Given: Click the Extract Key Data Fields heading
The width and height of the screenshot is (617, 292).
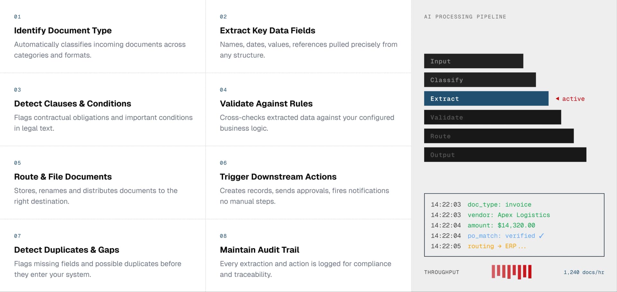Looking at the screenshot, I should [267, 30].
